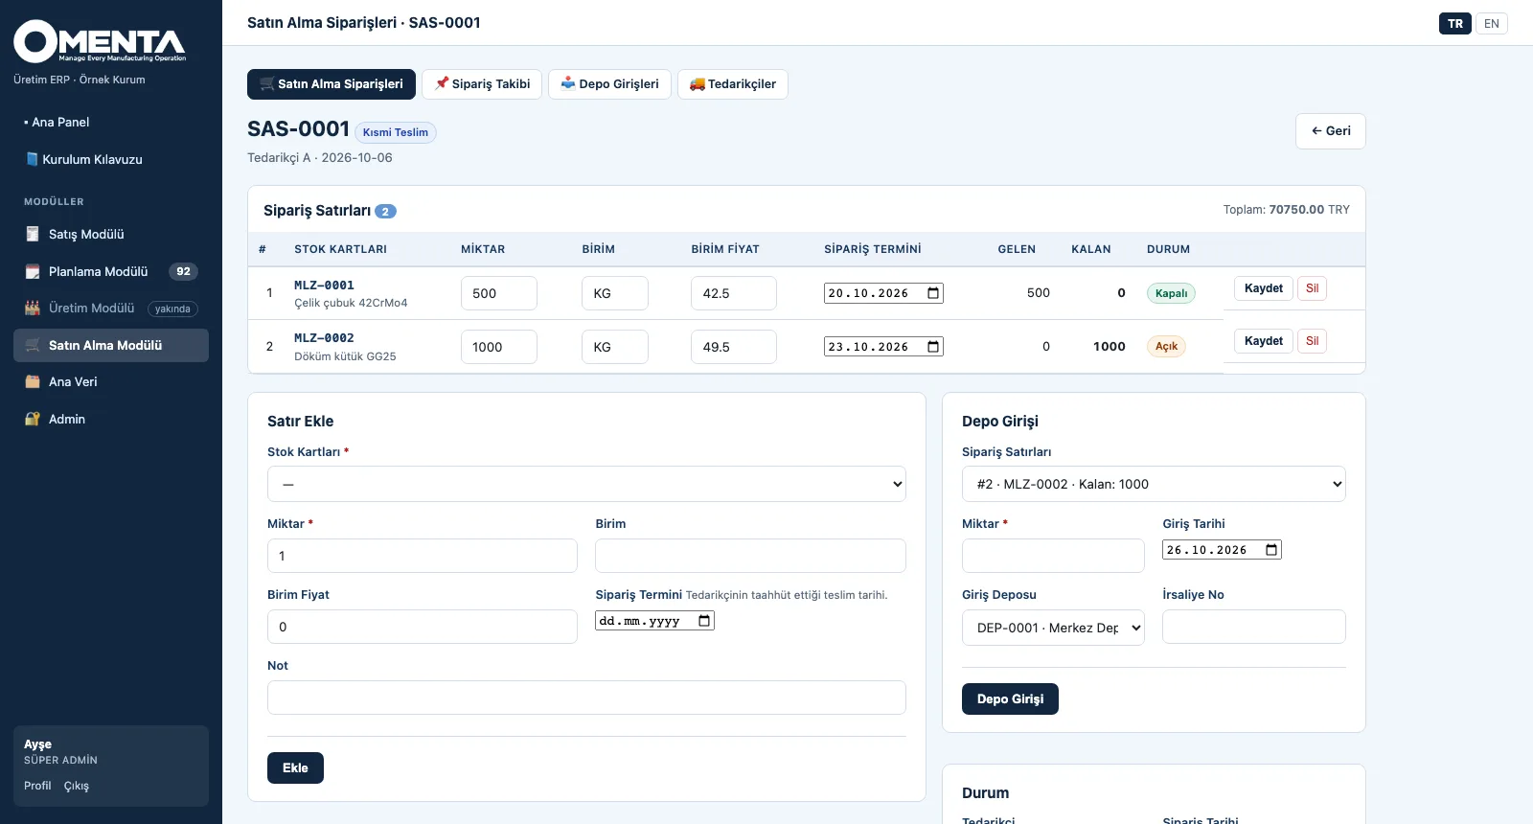Screen dimensions: 1533x824
Task: Switch to the Sipariş Takibi tab
Action: click(482, 84)
